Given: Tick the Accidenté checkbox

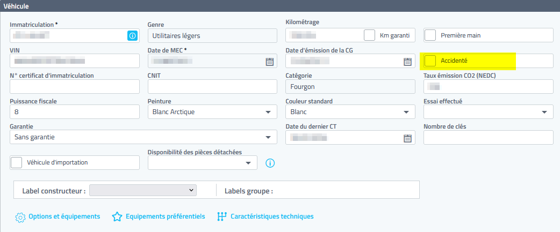Looking at the screenshot, I should [430, 61].
